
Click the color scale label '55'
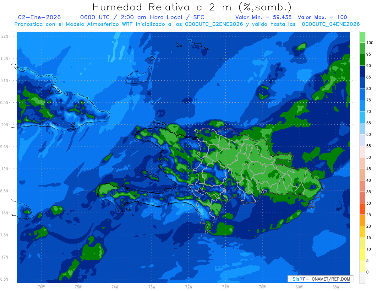(369, 146)
